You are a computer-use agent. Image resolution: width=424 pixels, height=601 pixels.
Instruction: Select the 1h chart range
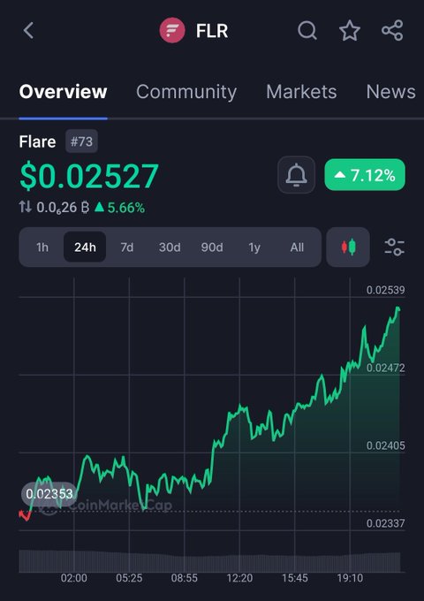coord(42,247)
